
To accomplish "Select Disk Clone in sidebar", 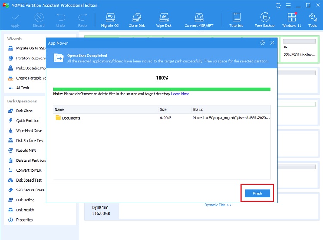I will point(20,111).
